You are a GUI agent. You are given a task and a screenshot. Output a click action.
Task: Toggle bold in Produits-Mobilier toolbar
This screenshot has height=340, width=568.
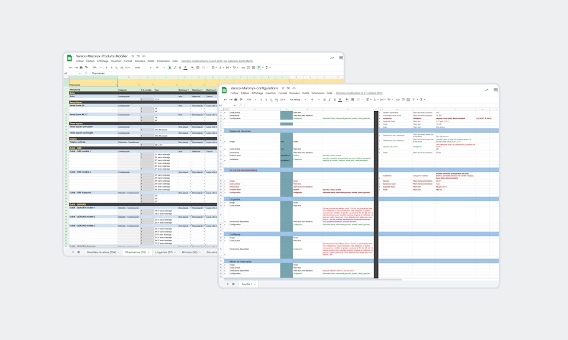[169, 67]
